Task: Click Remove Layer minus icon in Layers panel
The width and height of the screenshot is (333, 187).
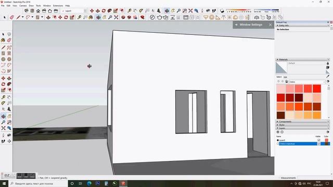Action: [282, 132]
